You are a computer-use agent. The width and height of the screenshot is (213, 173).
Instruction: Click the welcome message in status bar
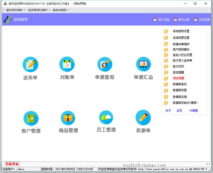tap(153, 169)
